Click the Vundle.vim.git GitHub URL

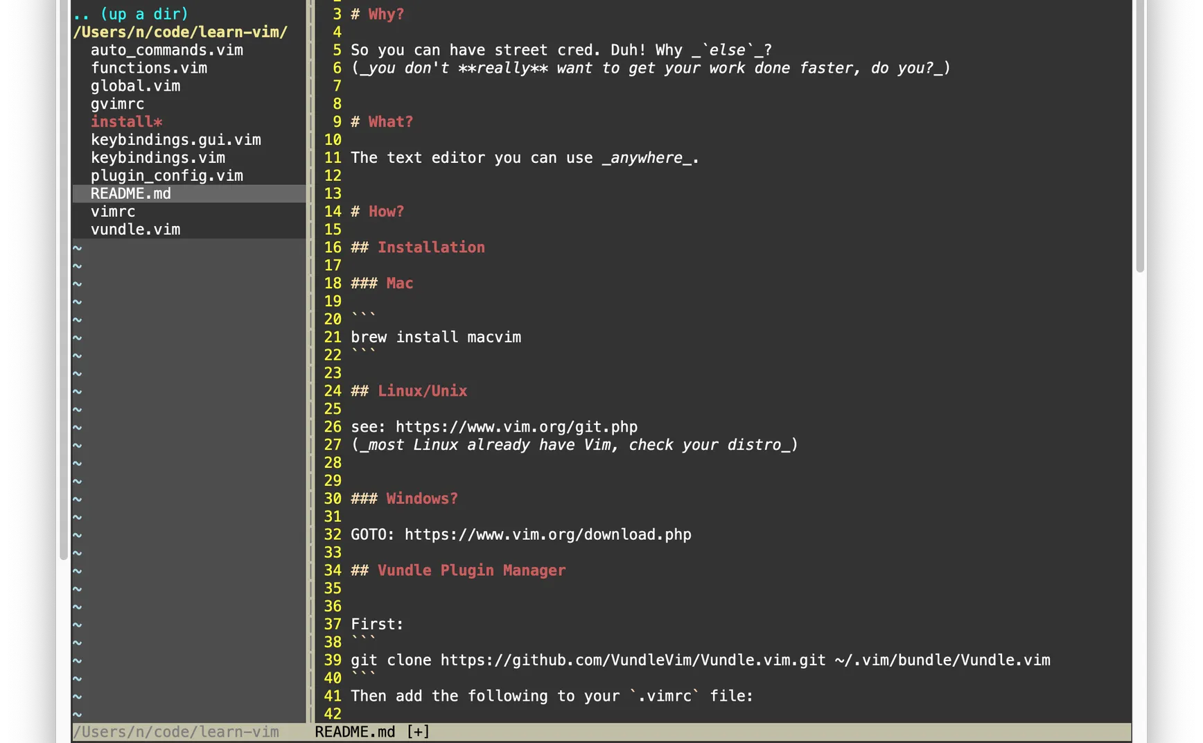tap(633, 661)
